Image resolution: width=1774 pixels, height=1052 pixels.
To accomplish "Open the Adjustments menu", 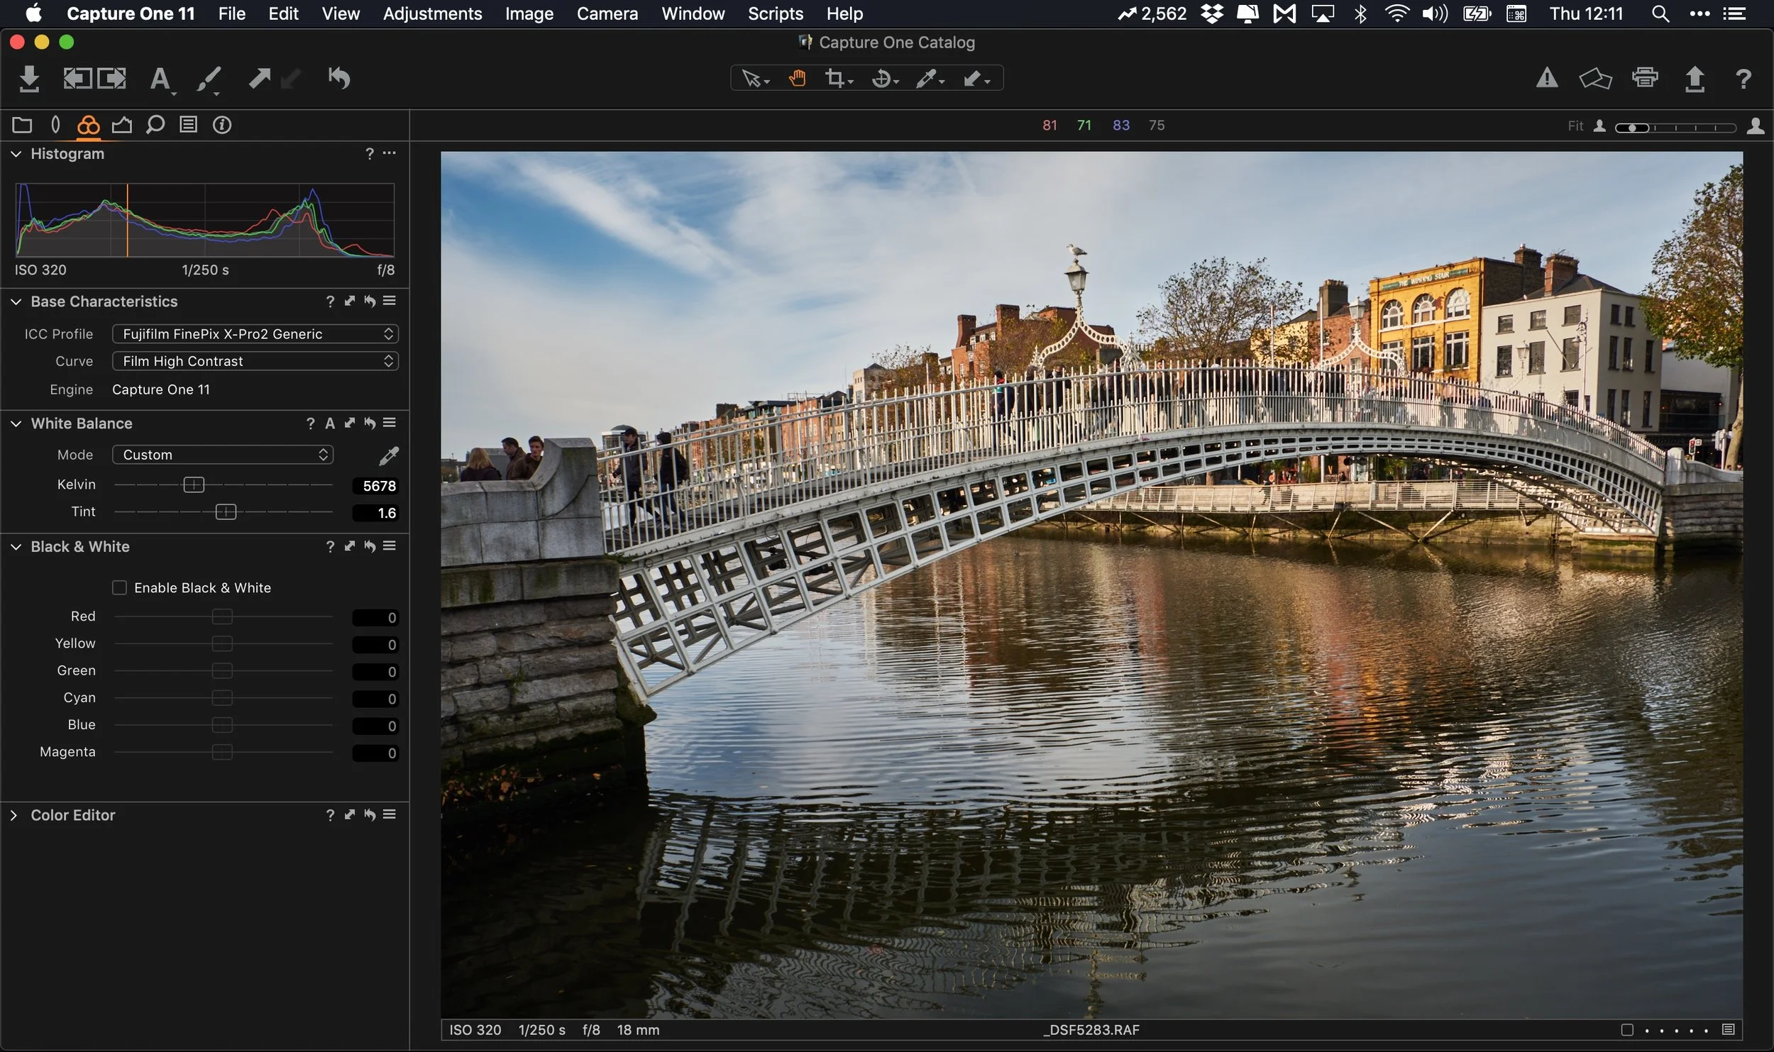I will tap(432, 13).
